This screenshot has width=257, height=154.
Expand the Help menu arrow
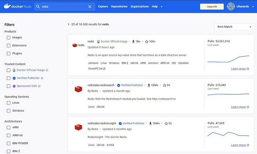coord(162,7)
